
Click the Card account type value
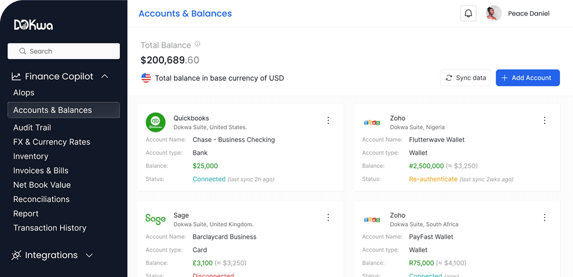click(x=200, y=250)
